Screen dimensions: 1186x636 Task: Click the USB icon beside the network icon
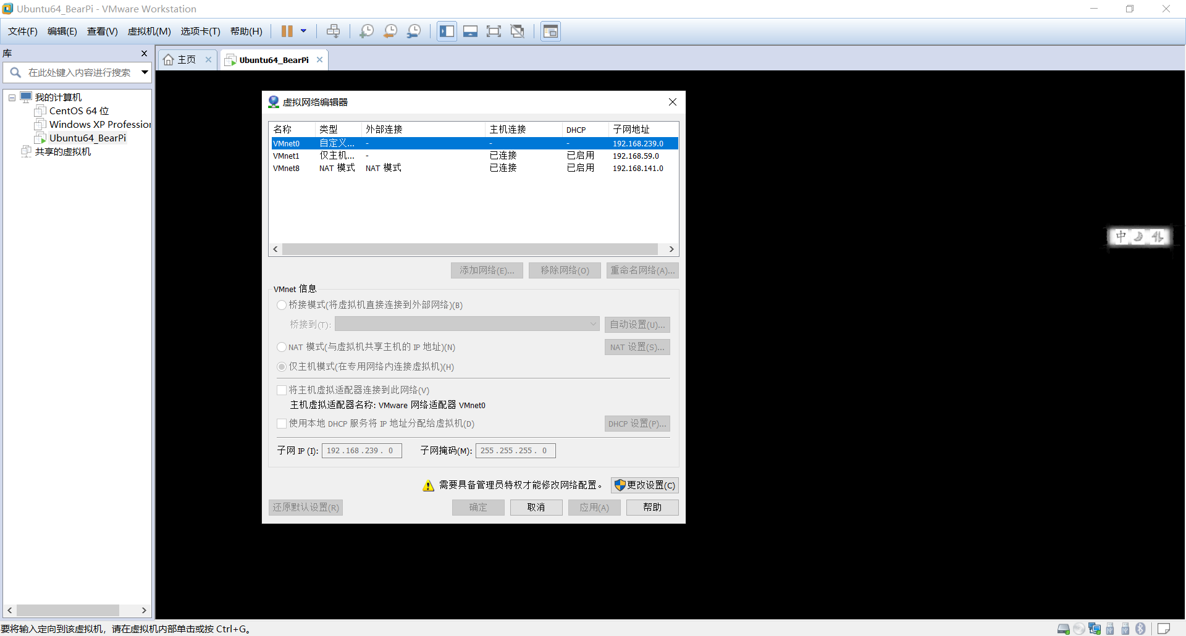click(1110, 629)
